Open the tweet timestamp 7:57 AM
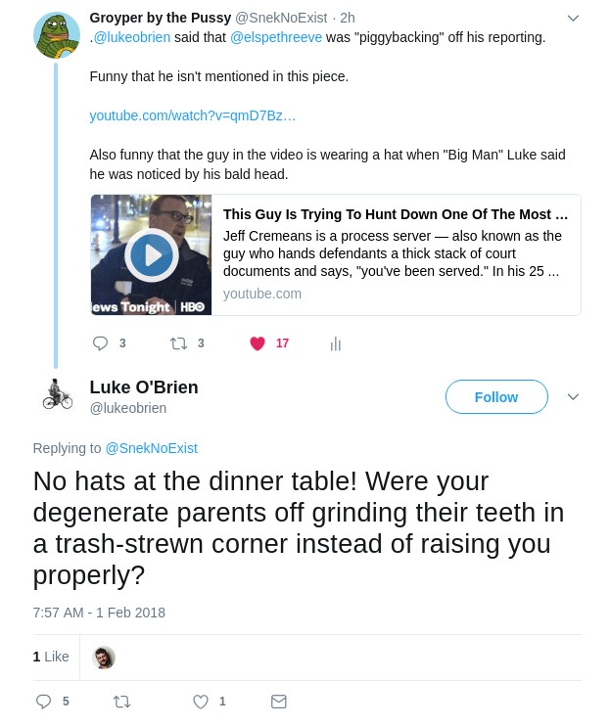Screen dimensions: 610x727 pos(99,613)
